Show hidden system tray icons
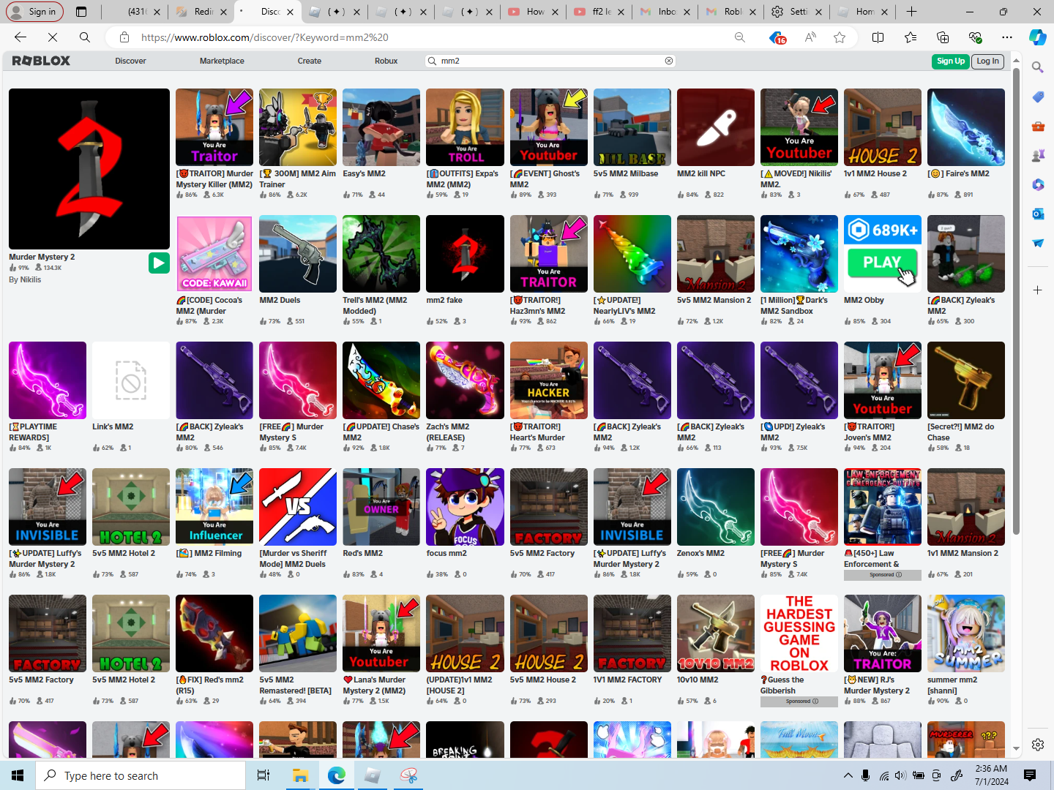This screenshot has width=1054, height=790. point(848,775)
